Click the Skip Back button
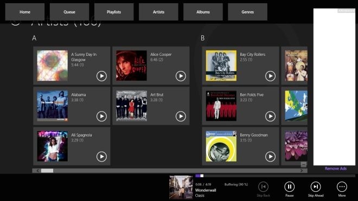The width and height of the screenshot is (358, 201). [x=263, y=187]
